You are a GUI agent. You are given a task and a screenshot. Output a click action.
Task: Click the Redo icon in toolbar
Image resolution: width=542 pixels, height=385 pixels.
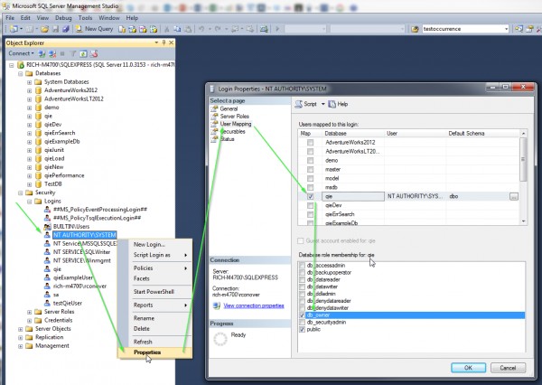218,29
